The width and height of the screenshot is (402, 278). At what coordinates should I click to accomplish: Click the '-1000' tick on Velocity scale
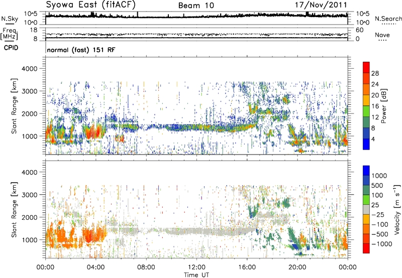pyautogui.click(x=382, y=244)
